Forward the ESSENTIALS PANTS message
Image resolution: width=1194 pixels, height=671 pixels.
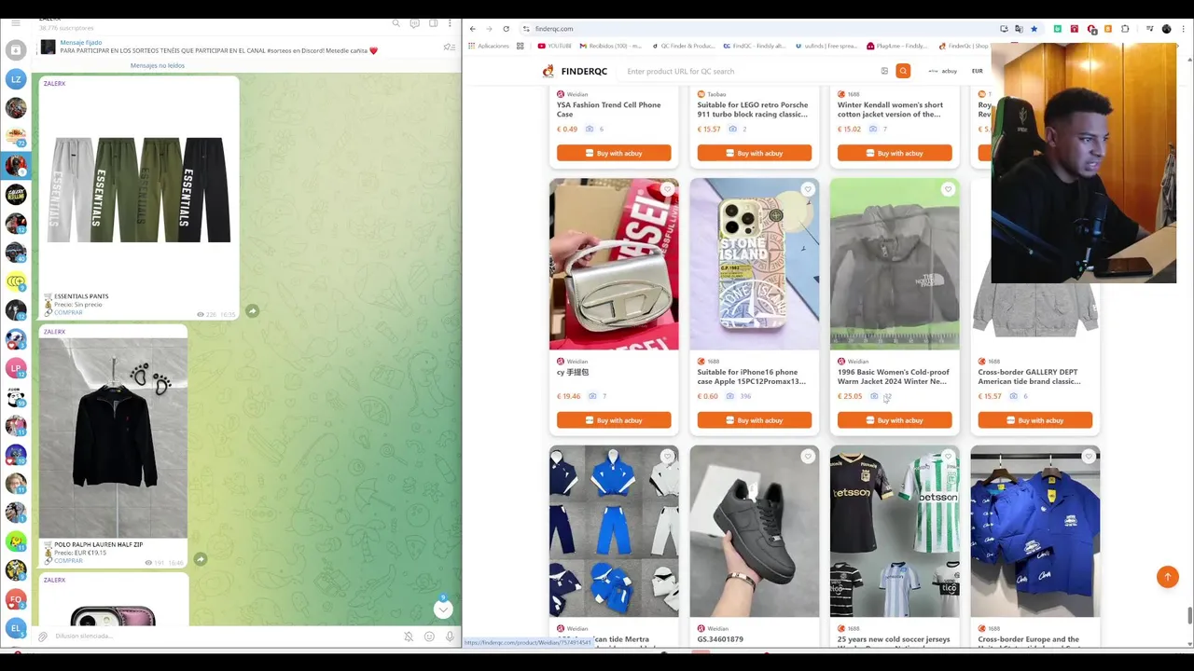(x=252, y=310)
